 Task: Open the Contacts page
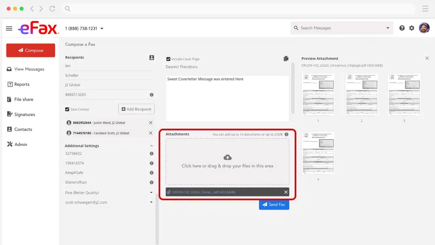(23, 129)
